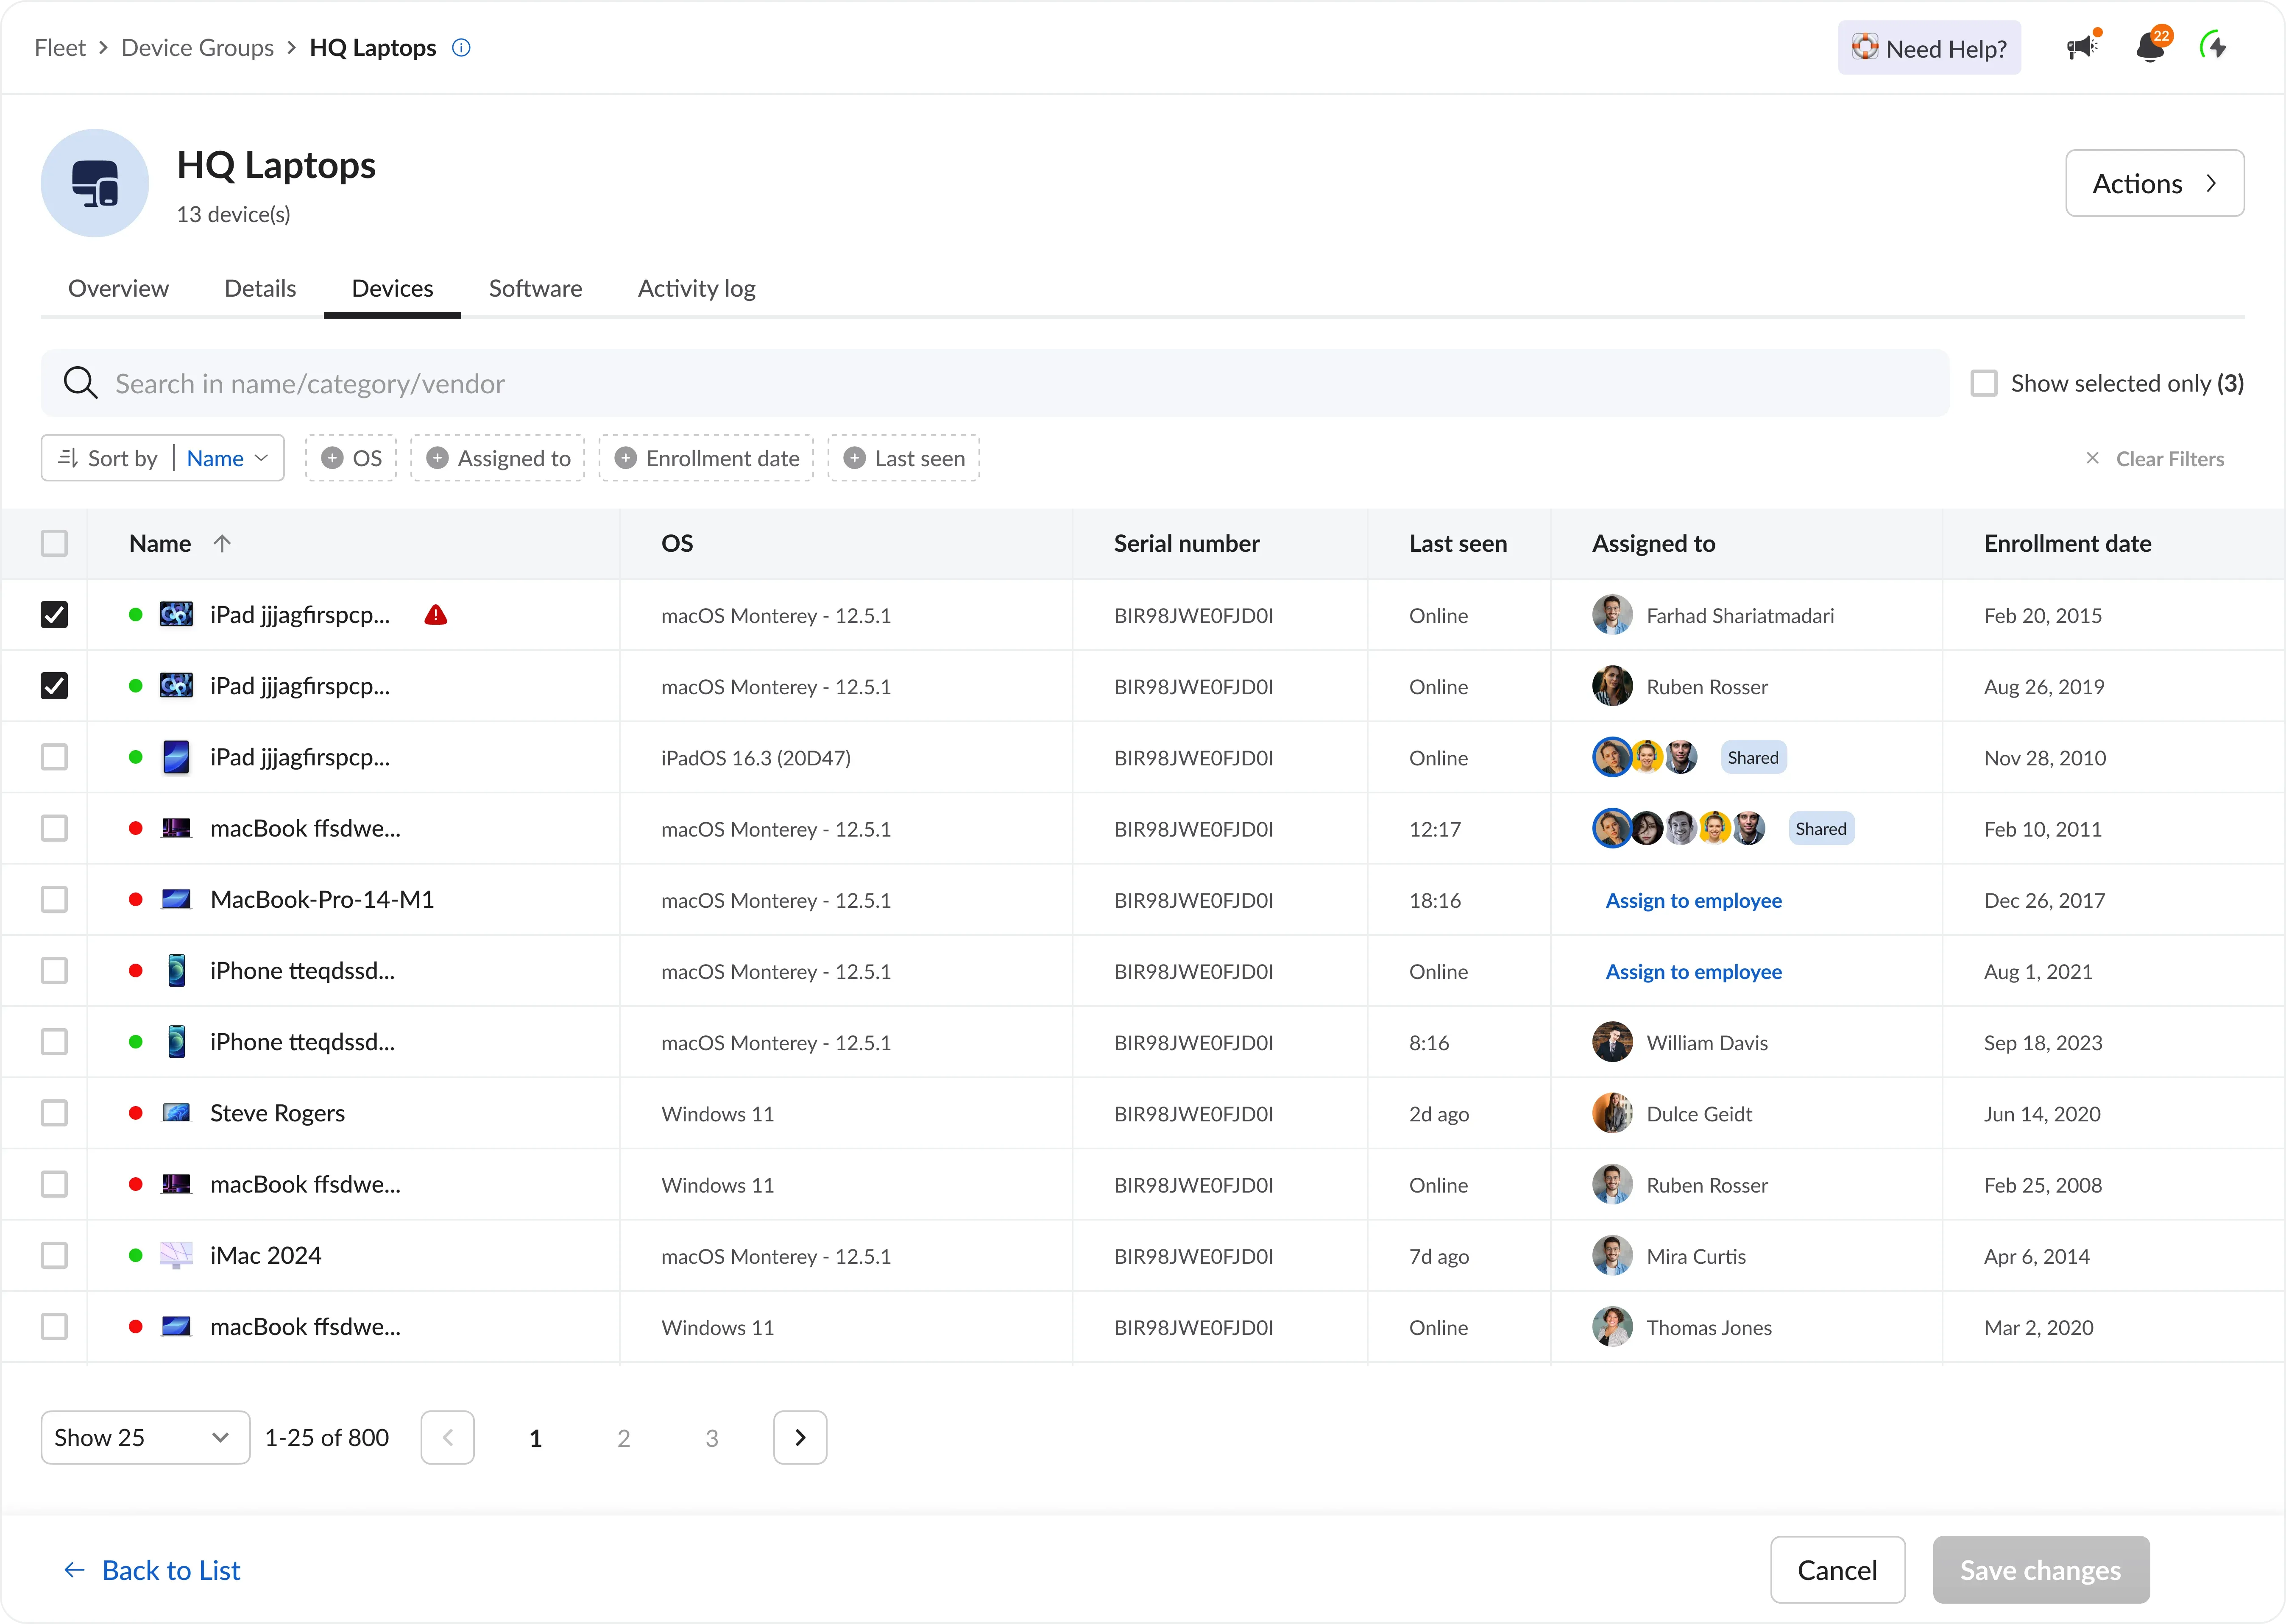The width and height of the screenshot is (2286, 1624).
Task: Open the Overview tab
Action: [x=118, y=289]
